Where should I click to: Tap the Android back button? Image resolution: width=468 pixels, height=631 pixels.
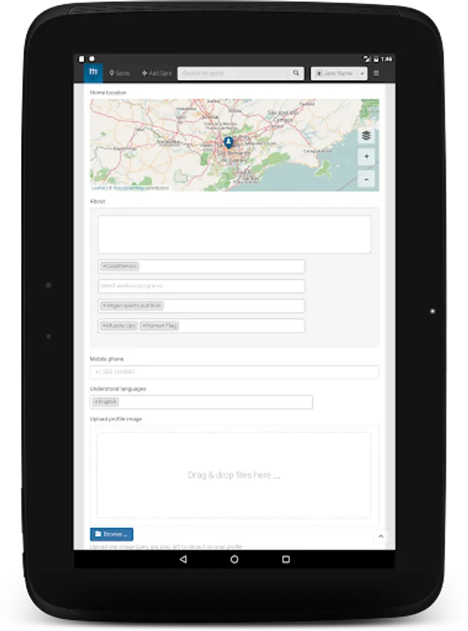pyautogui.click(x=184, y=559)
